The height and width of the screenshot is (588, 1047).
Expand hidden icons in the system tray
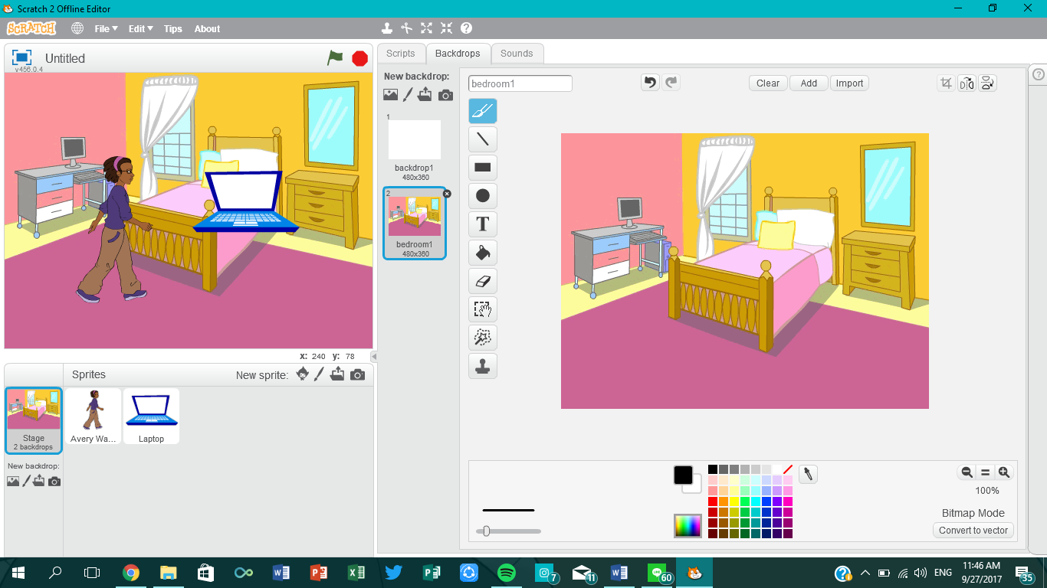[865, 572]
